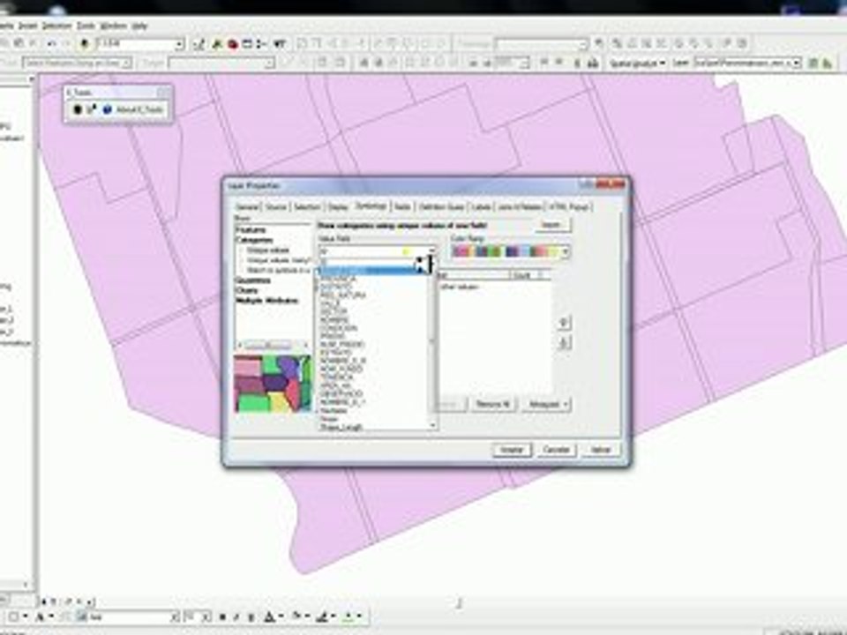Click About K_Tools label
This screenshot has width=847, height=635.
(x=139, y=109)
